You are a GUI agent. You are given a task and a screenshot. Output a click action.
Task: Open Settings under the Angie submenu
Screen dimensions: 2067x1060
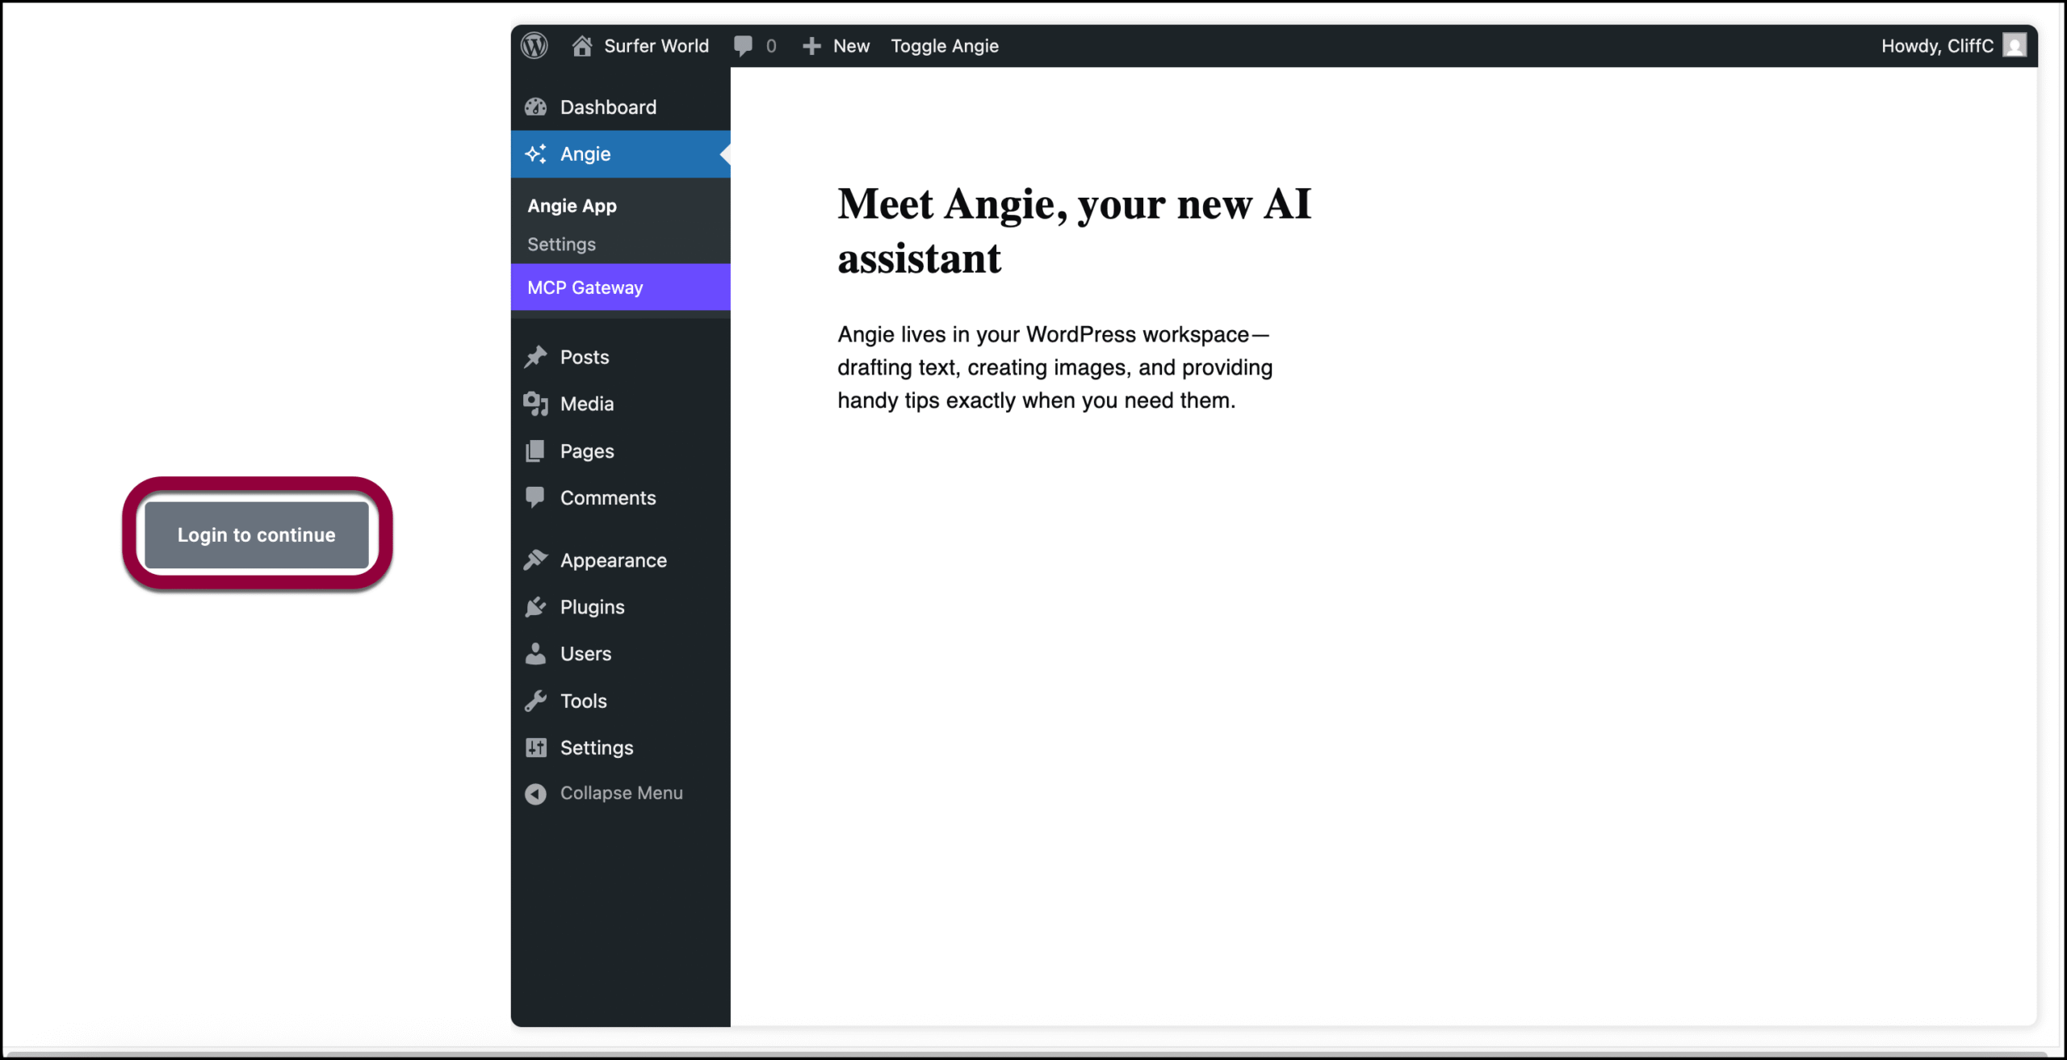[561, 245]
